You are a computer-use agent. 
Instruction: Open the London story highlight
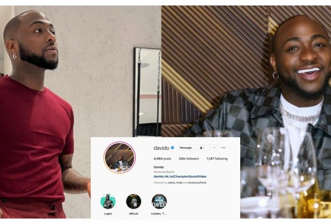[159, 202]
